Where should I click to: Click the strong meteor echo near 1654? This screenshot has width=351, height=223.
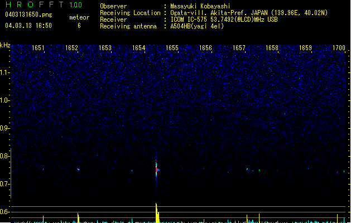[157, 170]
